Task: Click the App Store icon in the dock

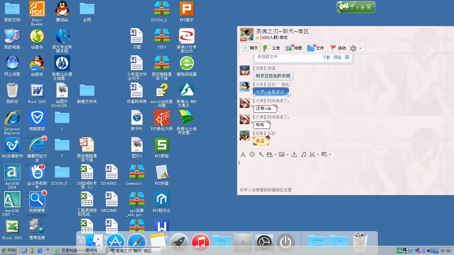Action: (115, 242)
